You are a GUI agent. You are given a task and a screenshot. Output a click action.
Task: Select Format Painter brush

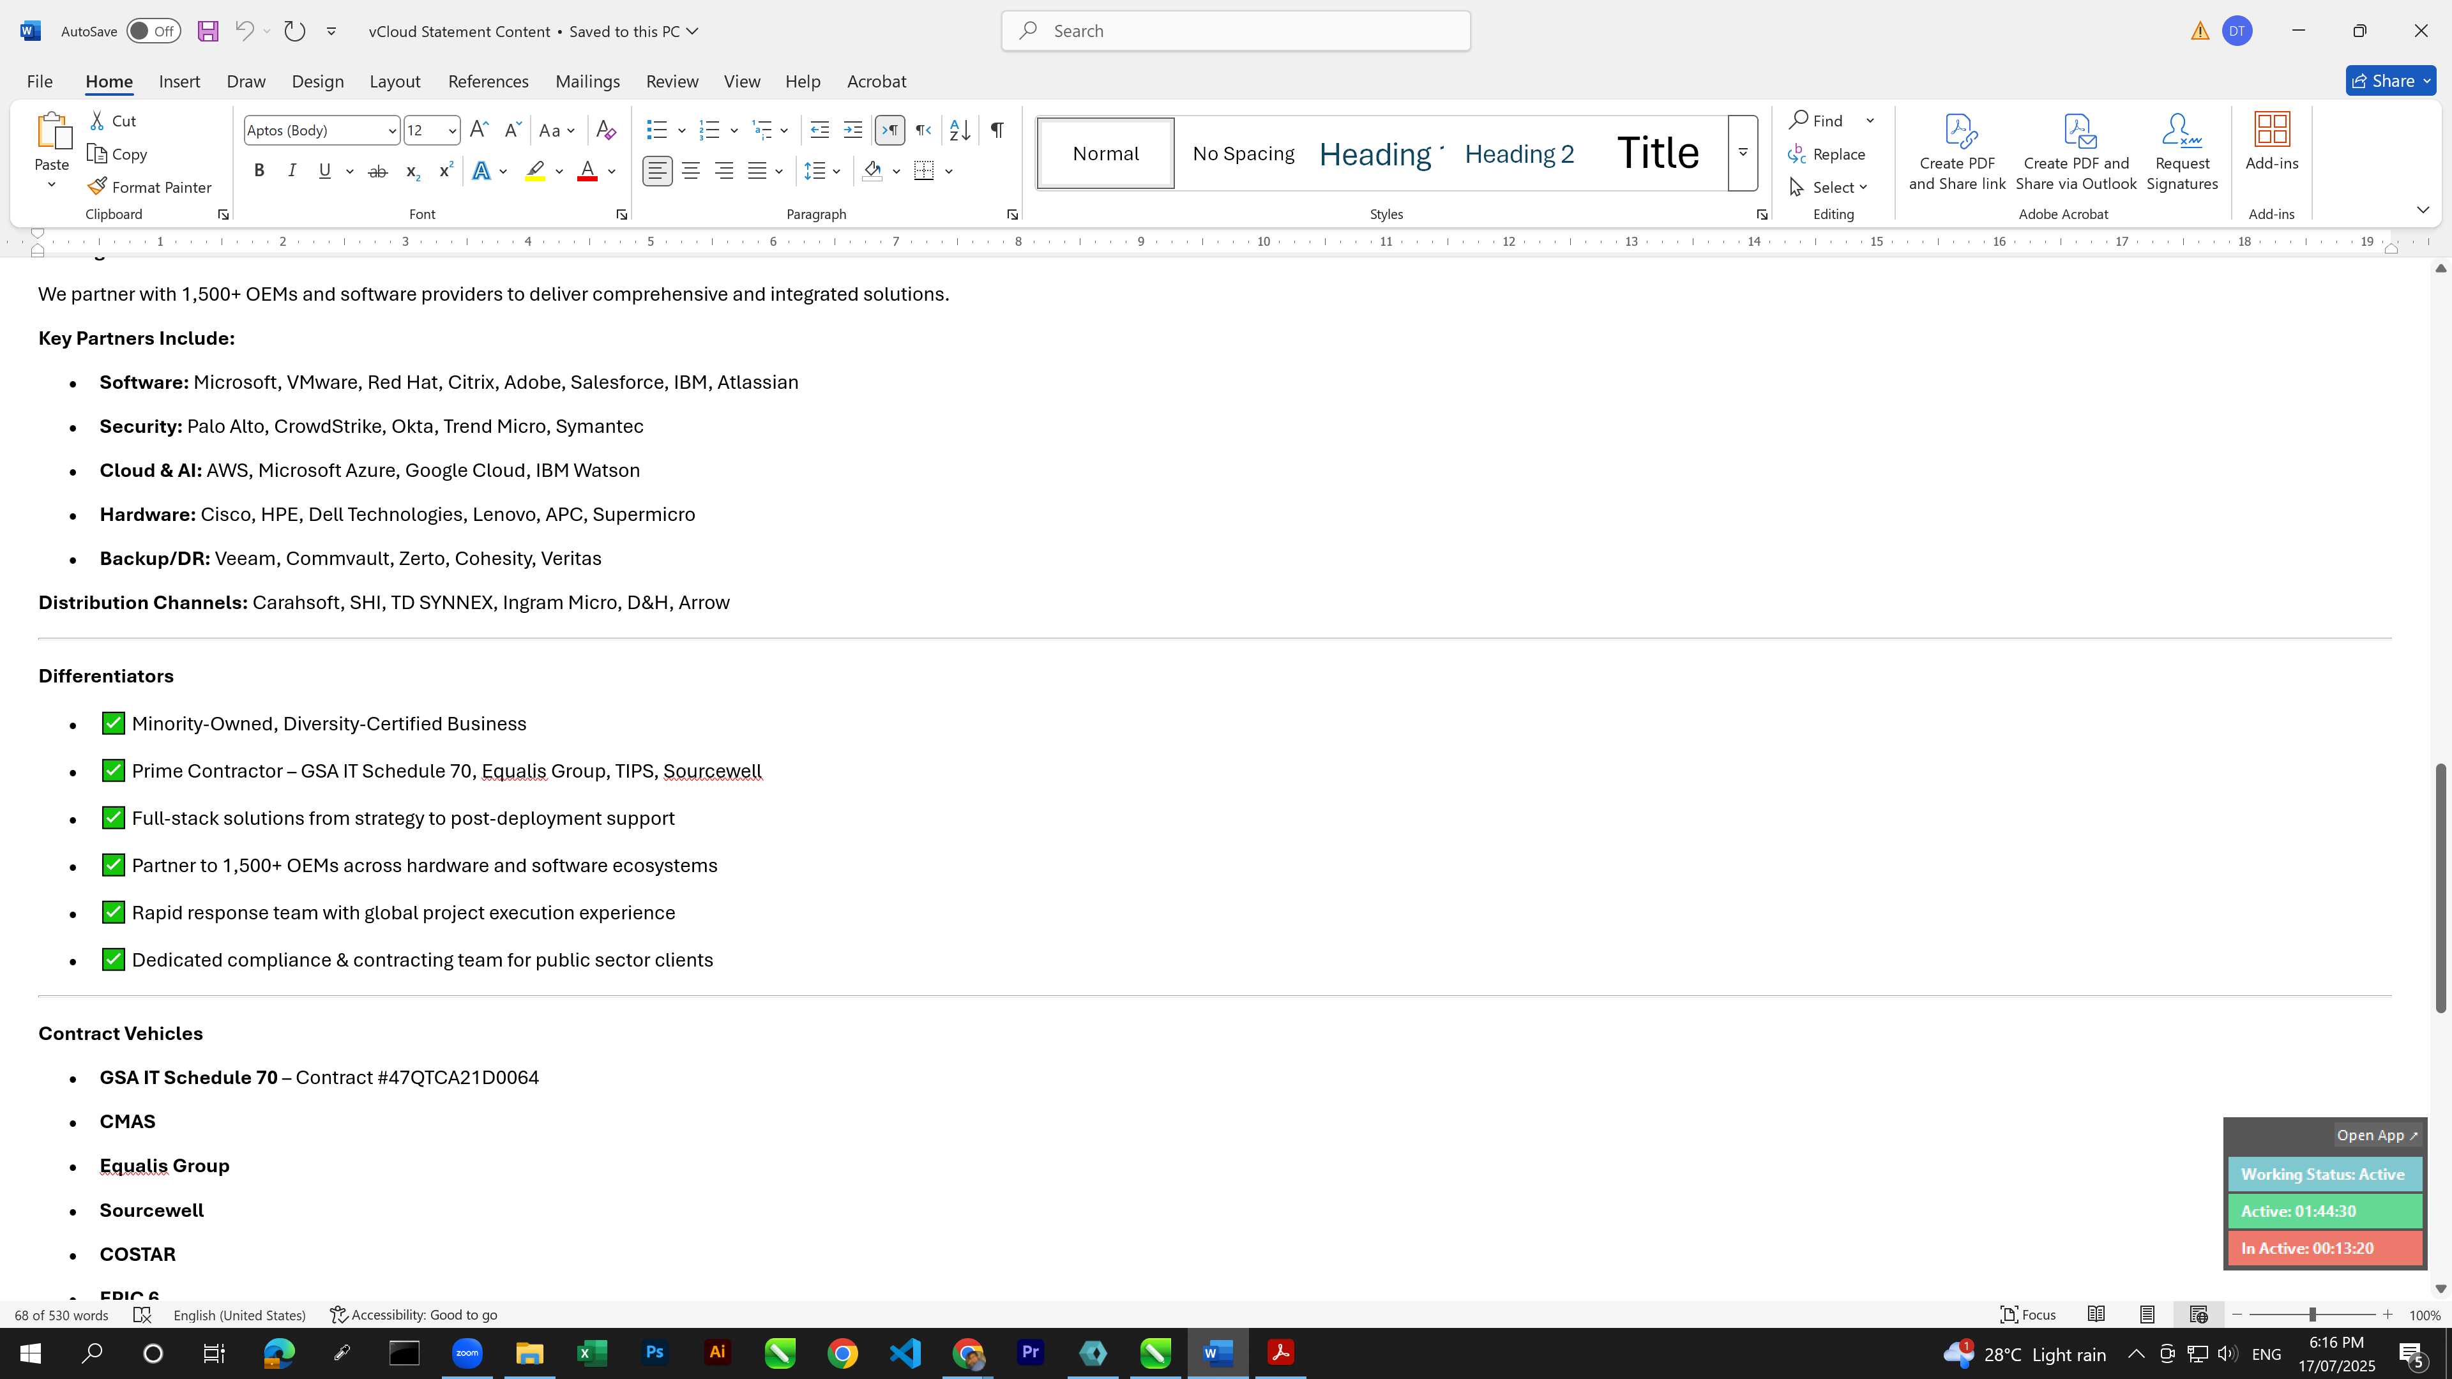click(149, 188)
